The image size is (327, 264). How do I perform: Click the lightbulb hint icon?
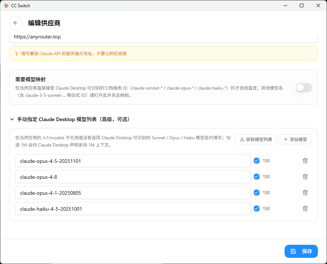[17, 54]
